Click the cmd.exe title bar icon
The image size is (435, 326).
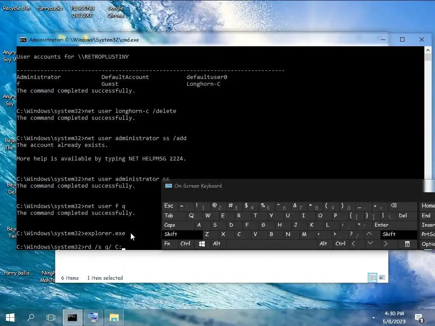[23, 40]
